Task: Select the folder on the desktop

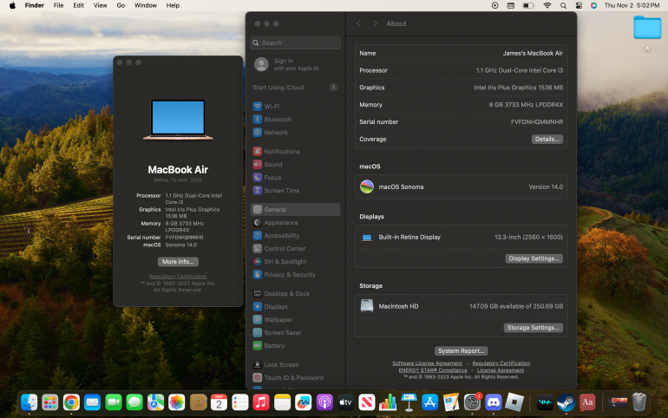Action: [647, 28]
